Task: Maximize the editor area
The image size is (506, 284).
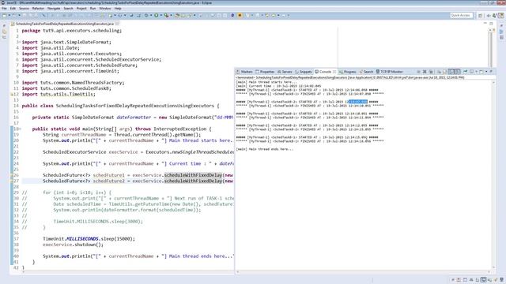Action: pyautogui.click(x=491, y=24)
